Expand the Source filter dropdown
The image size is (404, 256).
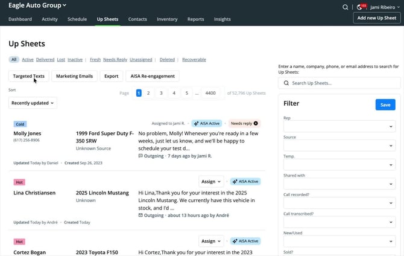click(x=339, y=146)
